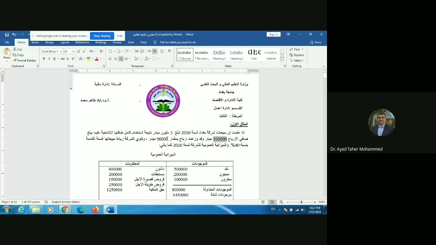Image resolution: width=436 pixels, height=245 pixels.
Task: Open Internet Explorer from the taskbar
Action: (x=21, y=210)
